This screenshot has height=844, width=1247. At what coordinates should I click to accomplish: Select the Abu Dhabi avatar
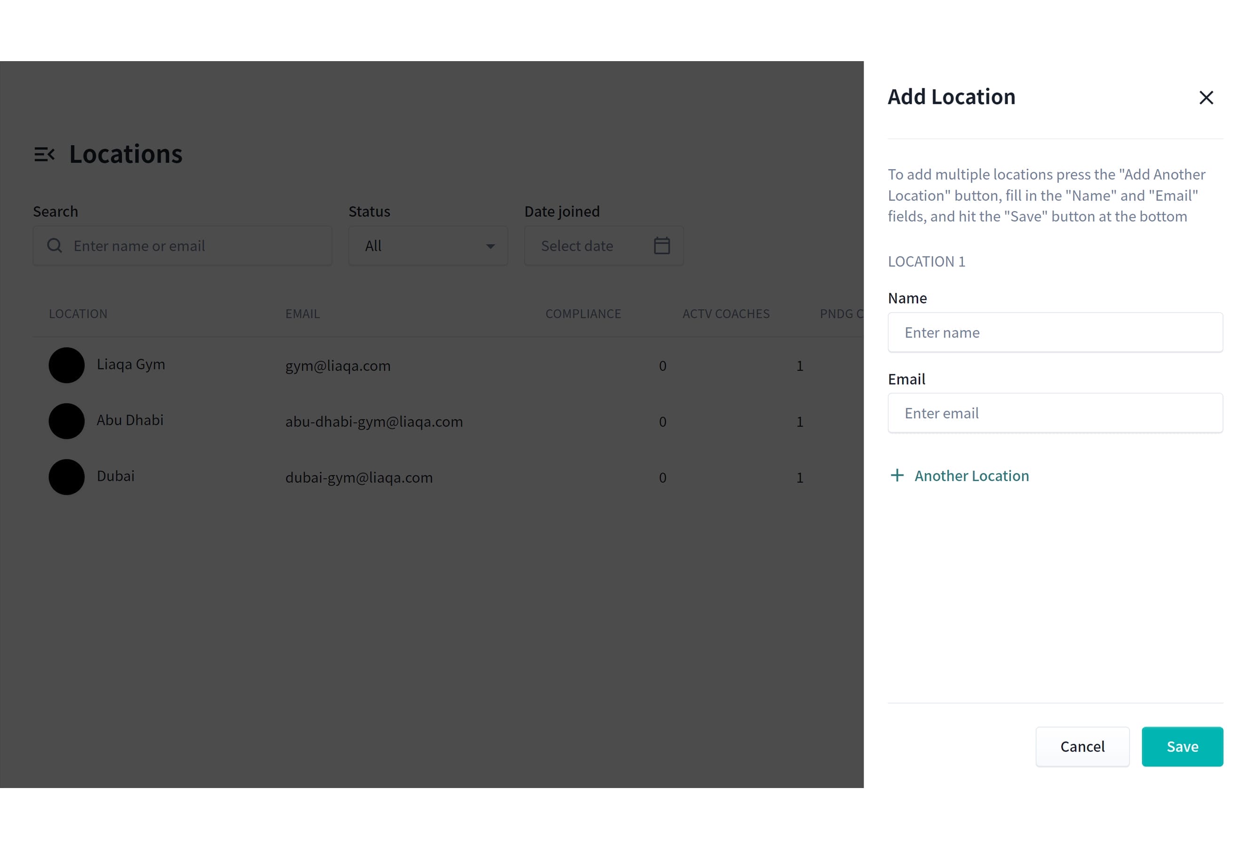tap(66, 421)
